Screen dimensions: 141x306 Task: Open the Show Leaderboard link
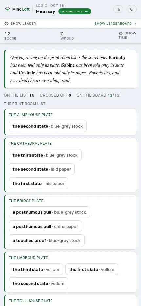(x=113, y=24)
